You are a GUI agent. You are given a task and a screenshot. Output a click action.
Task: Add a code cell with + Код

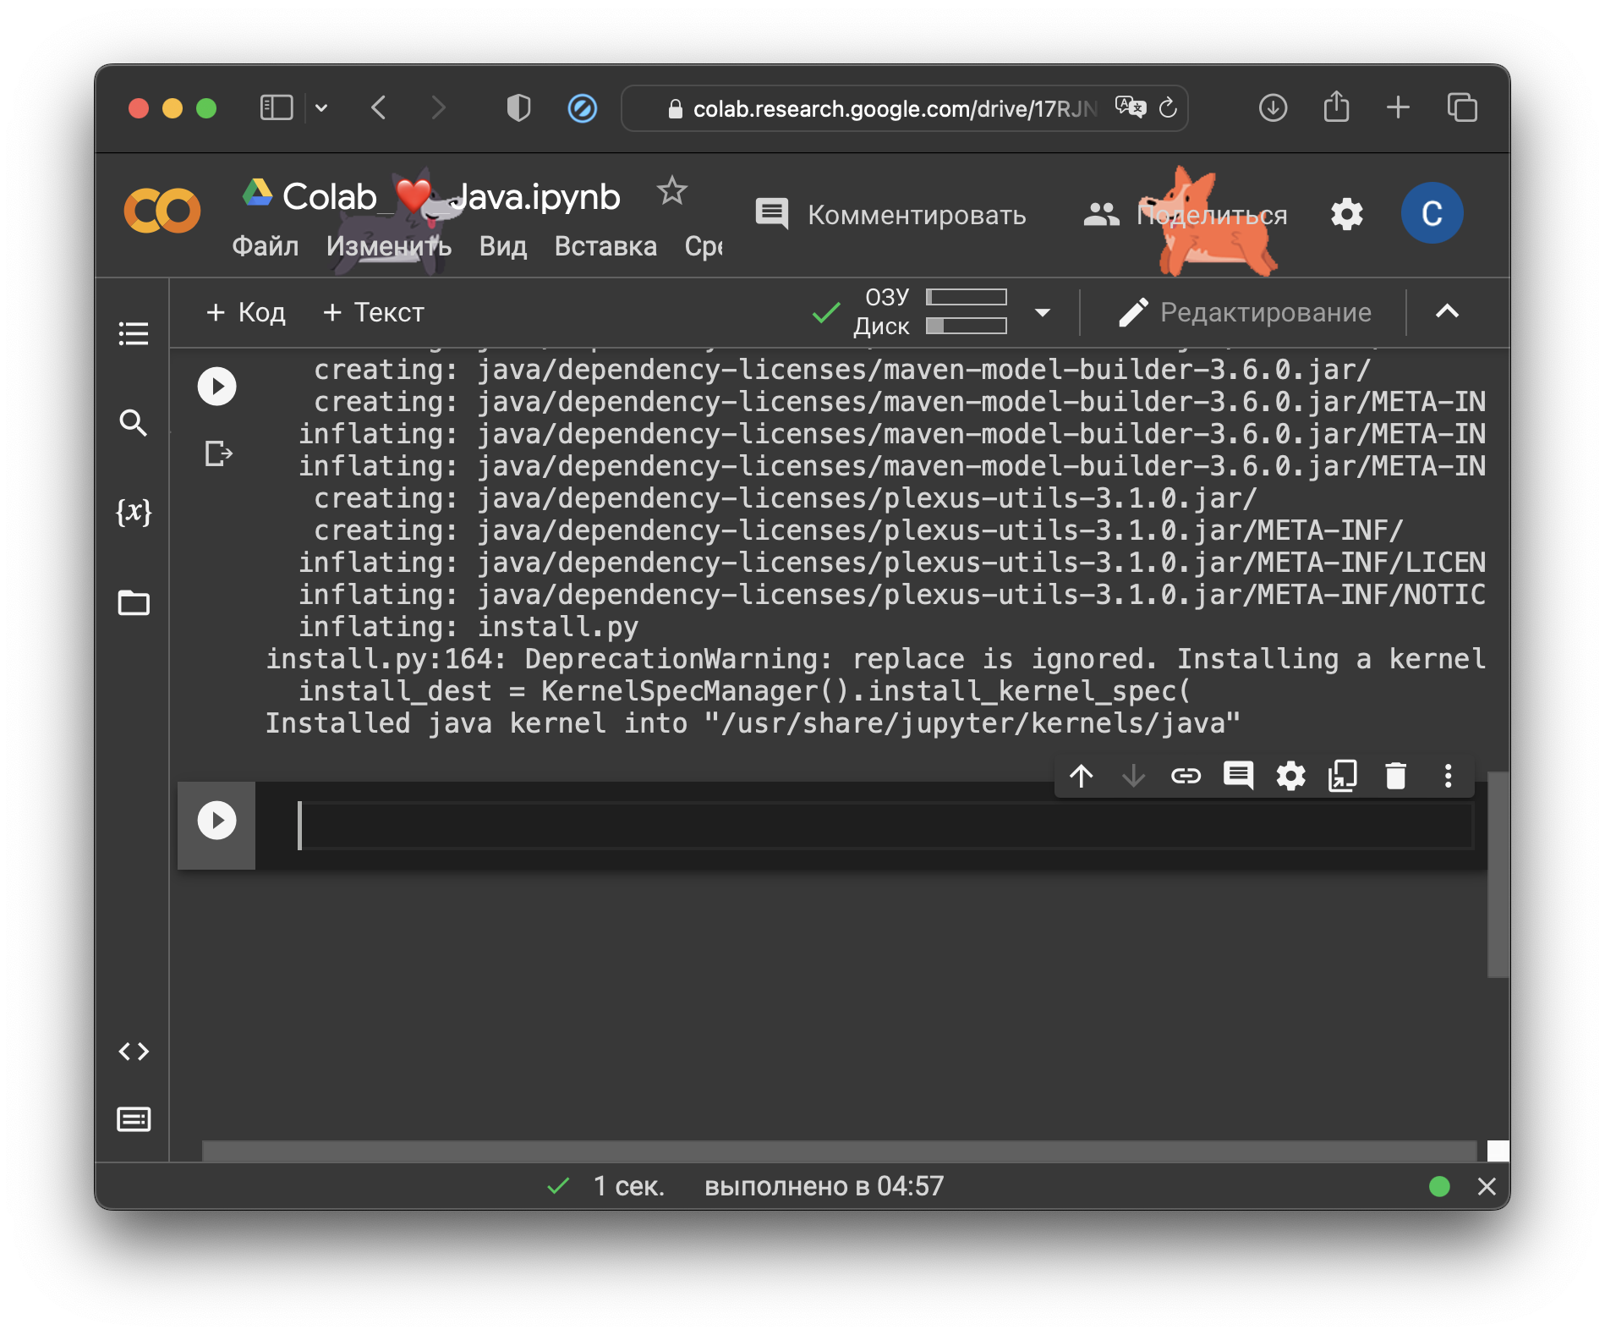(246, 312)
